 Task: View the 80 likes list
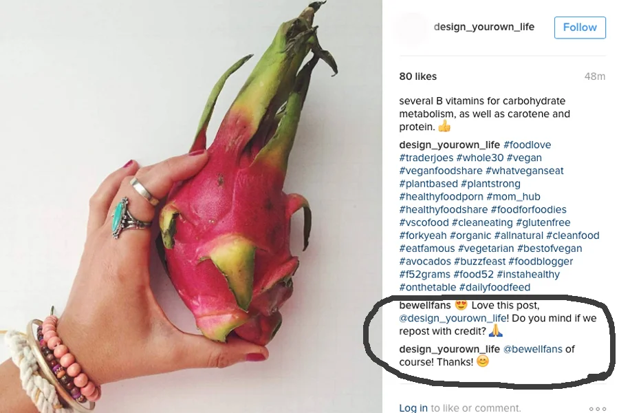pyautogui.click(x=417, y=76)
